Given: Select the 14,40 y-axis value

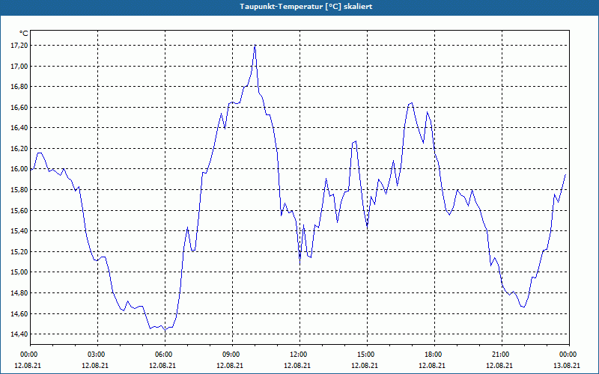Looking at the screenshot, I should tap(20, 334).
